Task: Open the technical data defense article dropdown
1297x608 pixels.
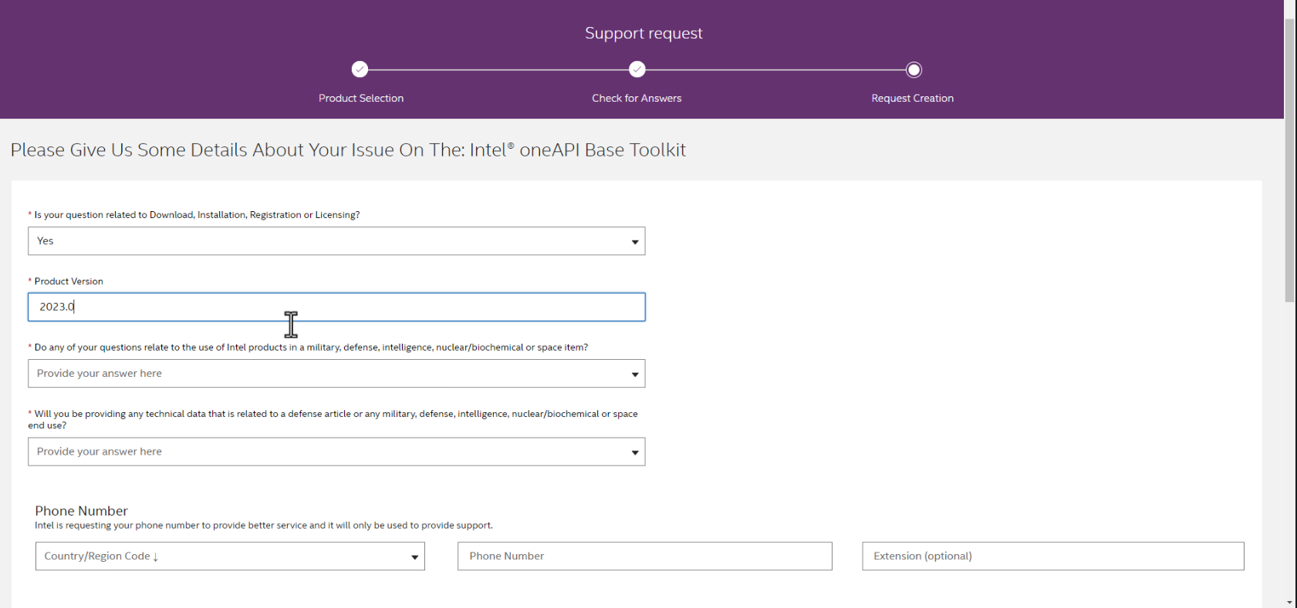Action: 336,452
